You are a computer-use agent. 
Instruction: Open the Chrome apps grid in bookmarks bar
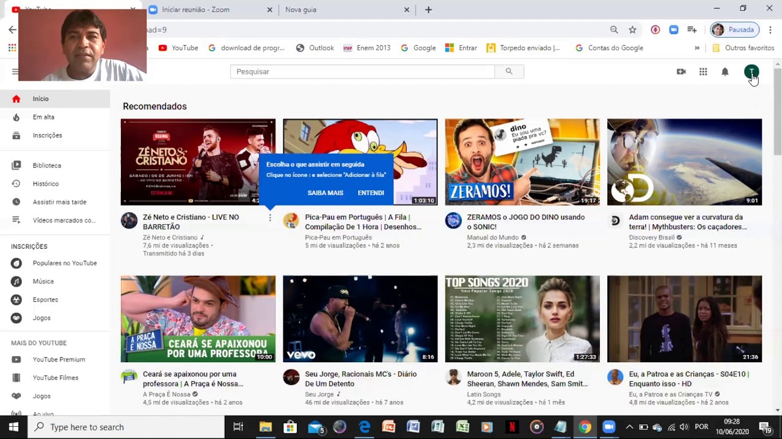click(12, 48)
